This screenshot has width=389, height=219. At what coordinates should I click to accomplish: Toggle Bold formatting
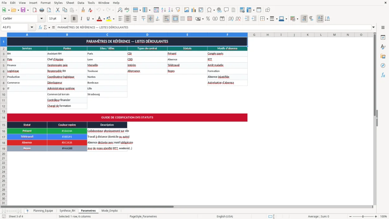click(74, 19)
